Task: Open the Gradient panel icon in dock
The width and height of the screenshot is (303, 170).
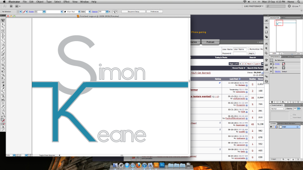Action: [x=266, y=69]
